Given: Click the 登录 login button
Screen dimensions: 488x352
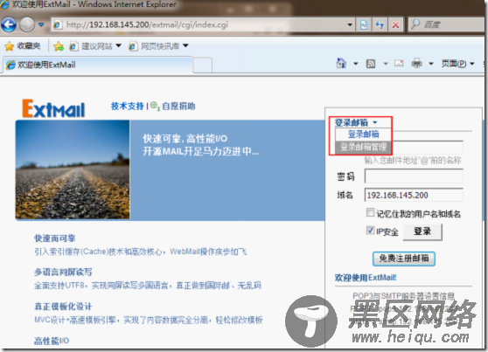Looking at the screenshot, I should (x=422, y=232).
